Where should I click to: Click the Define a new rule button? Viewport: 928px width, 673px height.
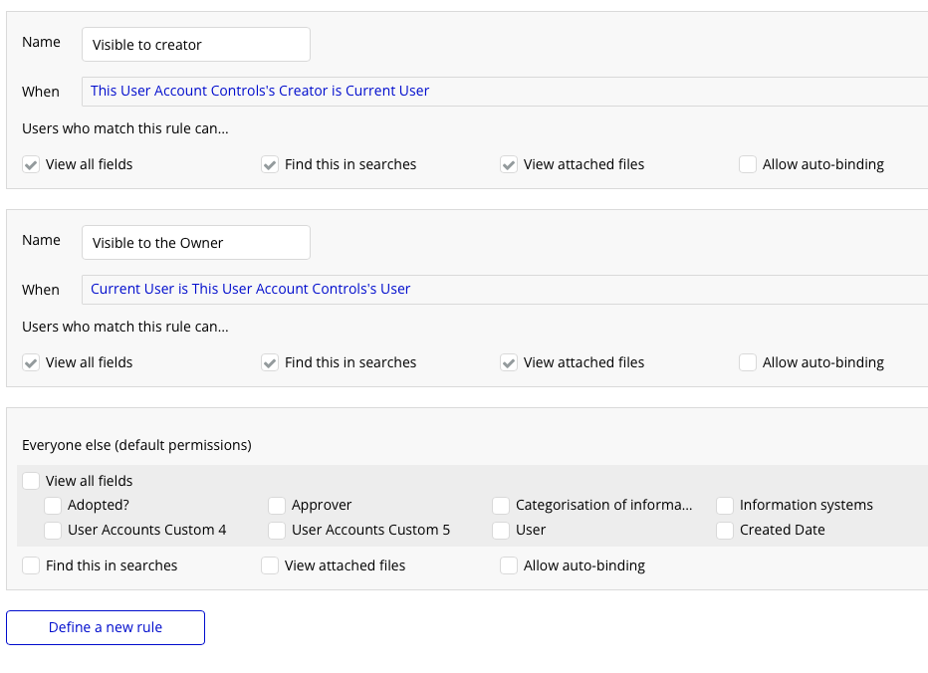click(106, 627)
